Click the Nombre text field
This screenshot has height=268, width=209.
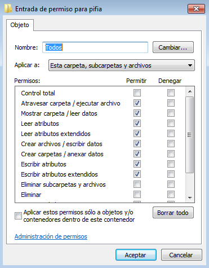(95, 47)
